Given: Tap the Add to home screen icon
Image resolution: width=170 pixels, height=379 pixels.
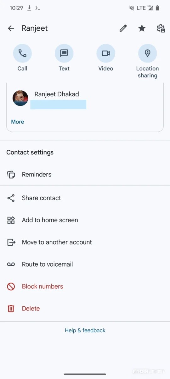Looking at the screenshot, I should point(11,220).
